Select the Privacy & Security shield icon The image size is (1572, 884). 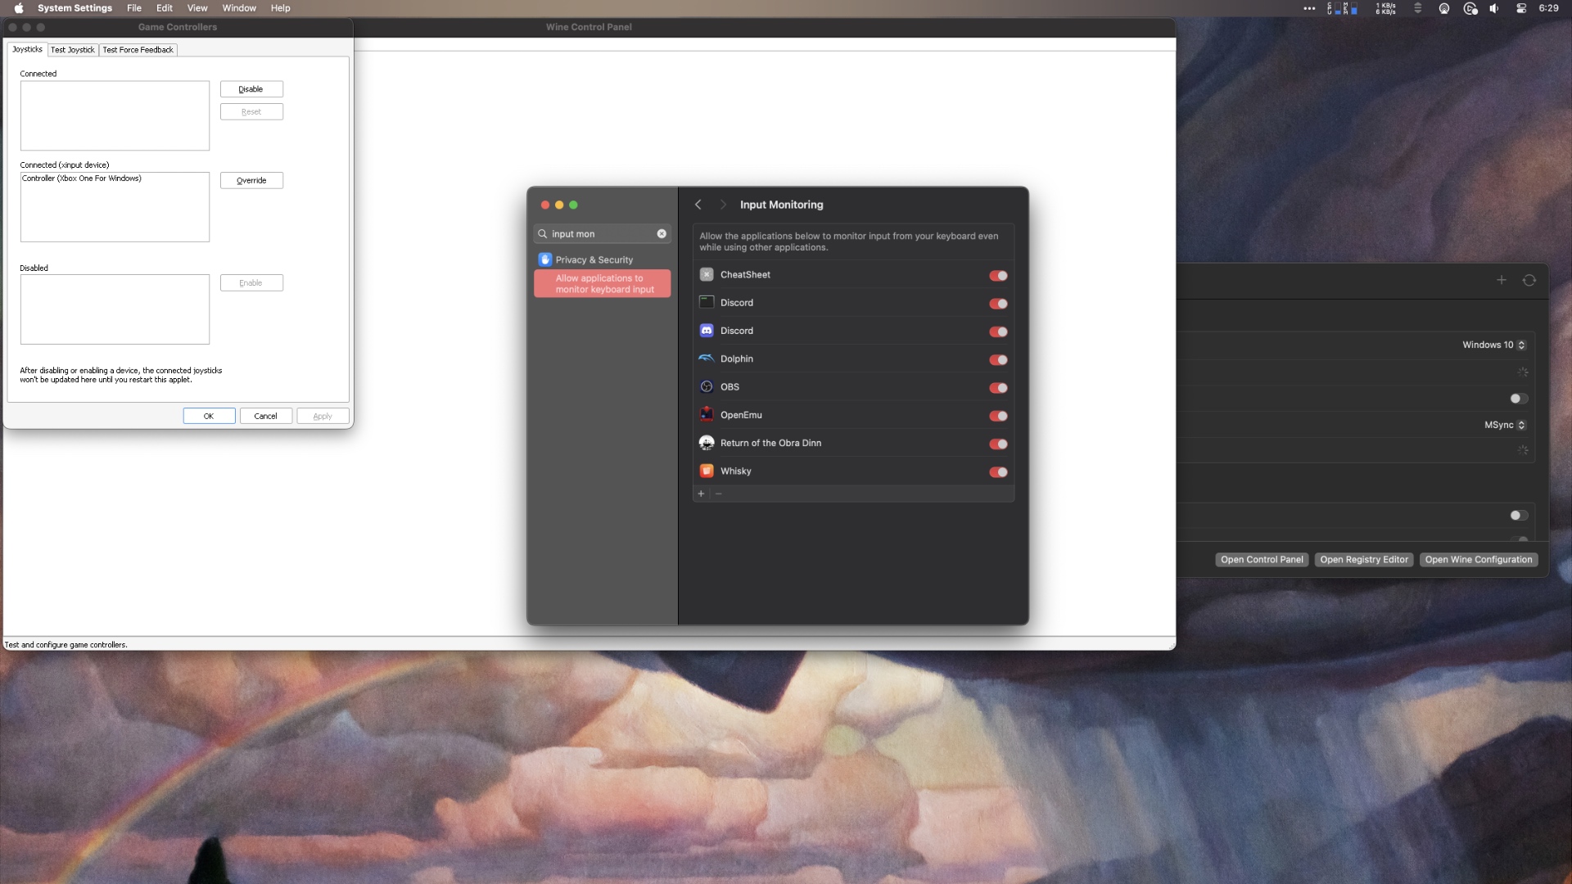(544, 259)
